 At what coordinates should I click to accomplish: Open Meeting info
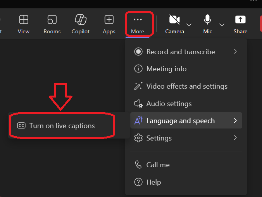pos(186,69)
